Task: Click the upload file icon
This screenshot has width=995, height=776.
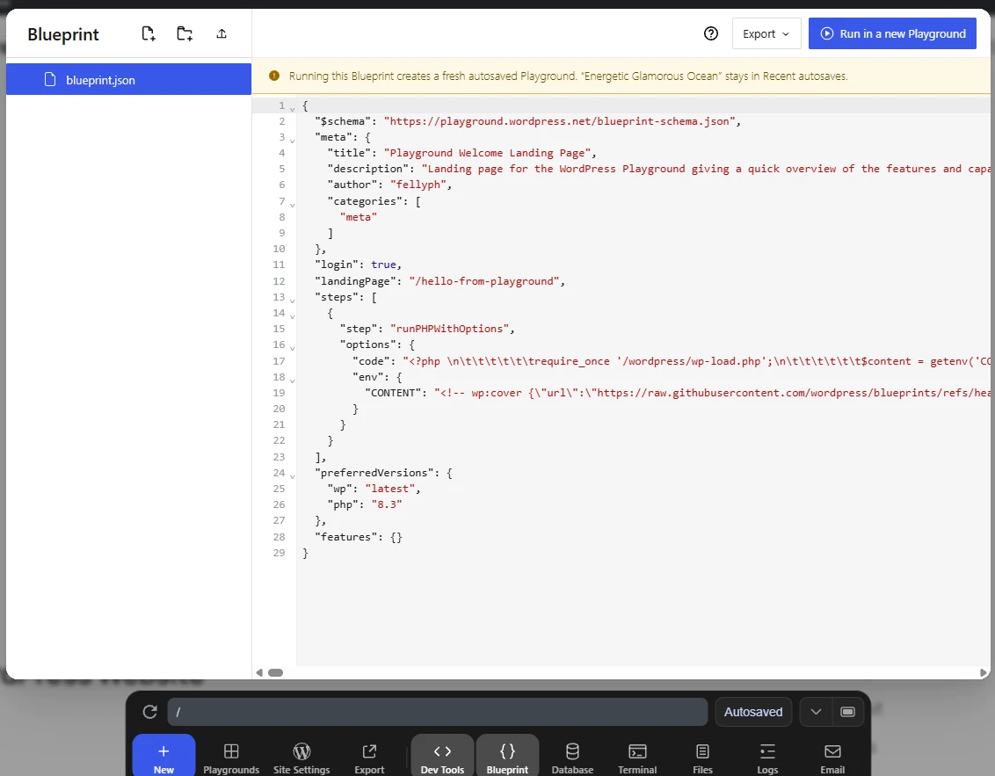Action: (222, 33)
